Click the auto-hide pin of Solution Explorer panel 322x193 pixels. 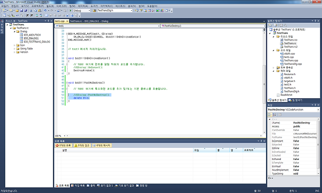[315, 21]
